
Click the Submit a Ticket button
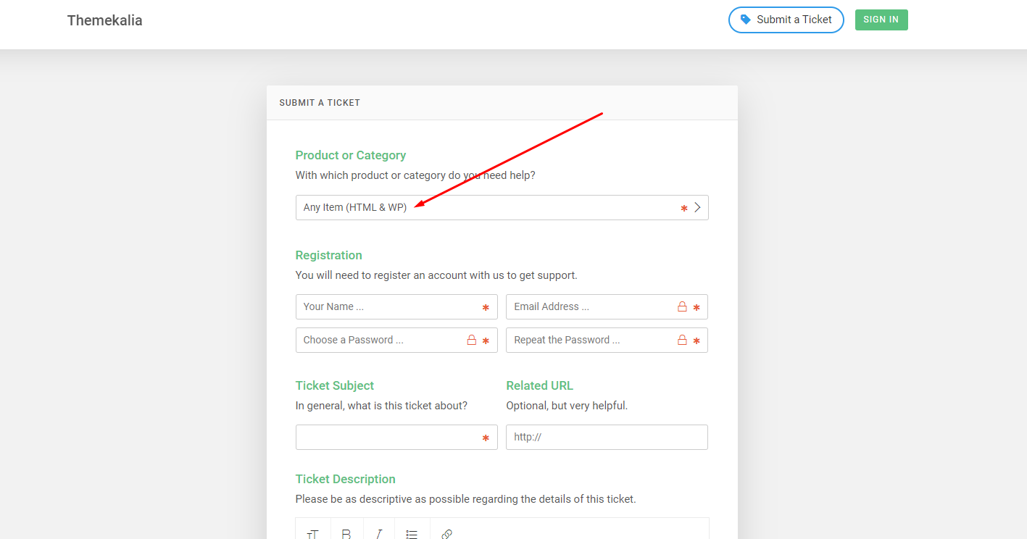786,20
